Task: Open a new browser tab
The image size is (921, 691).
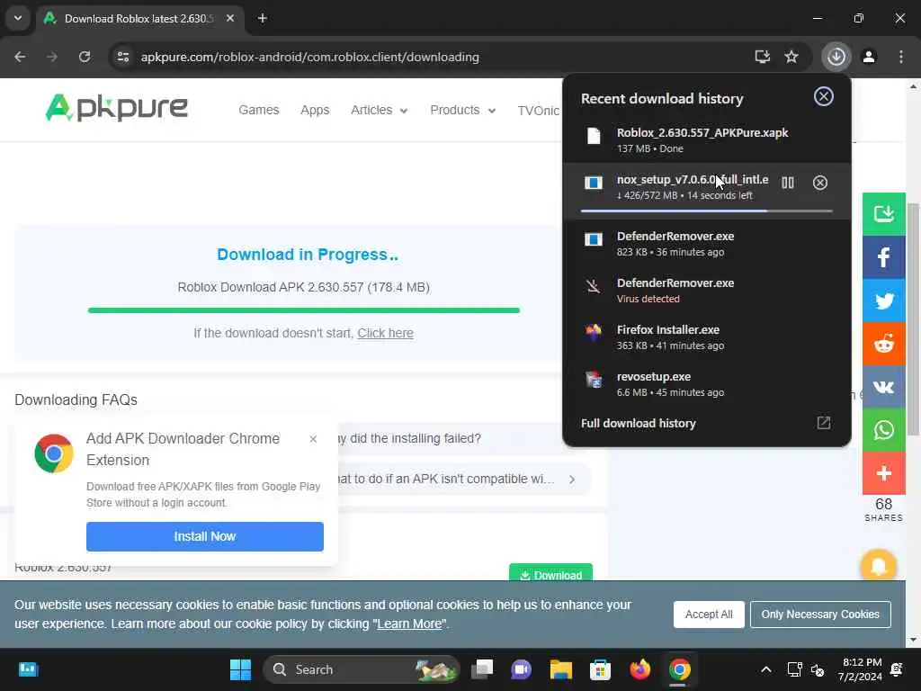Action: coord(263,19)
